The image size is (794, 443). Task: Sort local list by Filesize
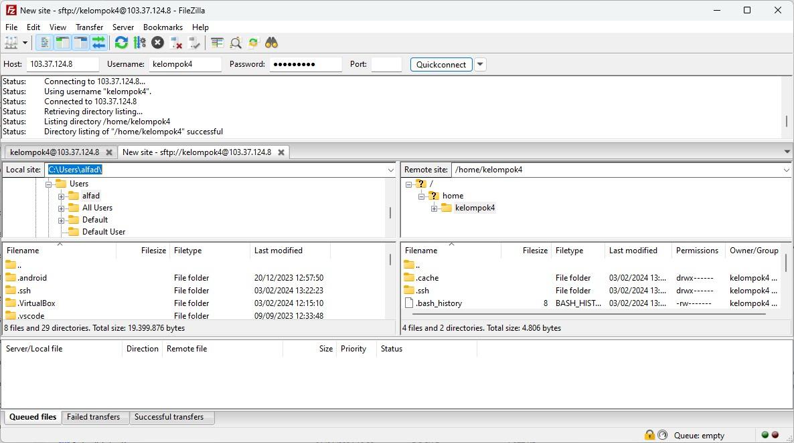click(143, 251)
